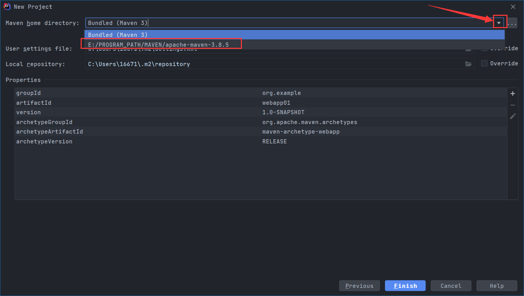The height and width of the screenshot is (296, 524).
Task: Click the maven-archetype-webapp value
Action: pos(301,131)
